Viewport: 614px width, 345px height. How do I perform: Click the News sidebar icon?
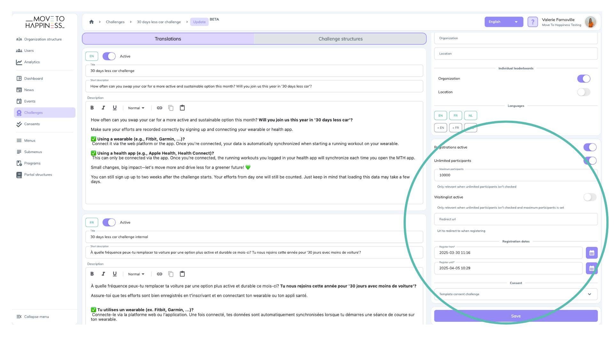(19, 90)
